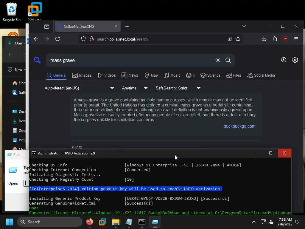305x229 pixels.
Task: Click into the 'mass grave' search box
Action: pos(130,60)
